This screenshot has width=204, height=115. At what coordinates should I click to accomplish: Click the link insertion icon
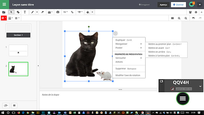point(72,12)
